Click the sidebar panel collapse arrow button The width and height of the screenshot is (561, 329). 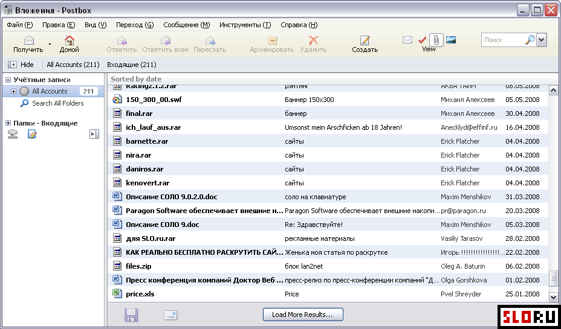tap(94, 134)
